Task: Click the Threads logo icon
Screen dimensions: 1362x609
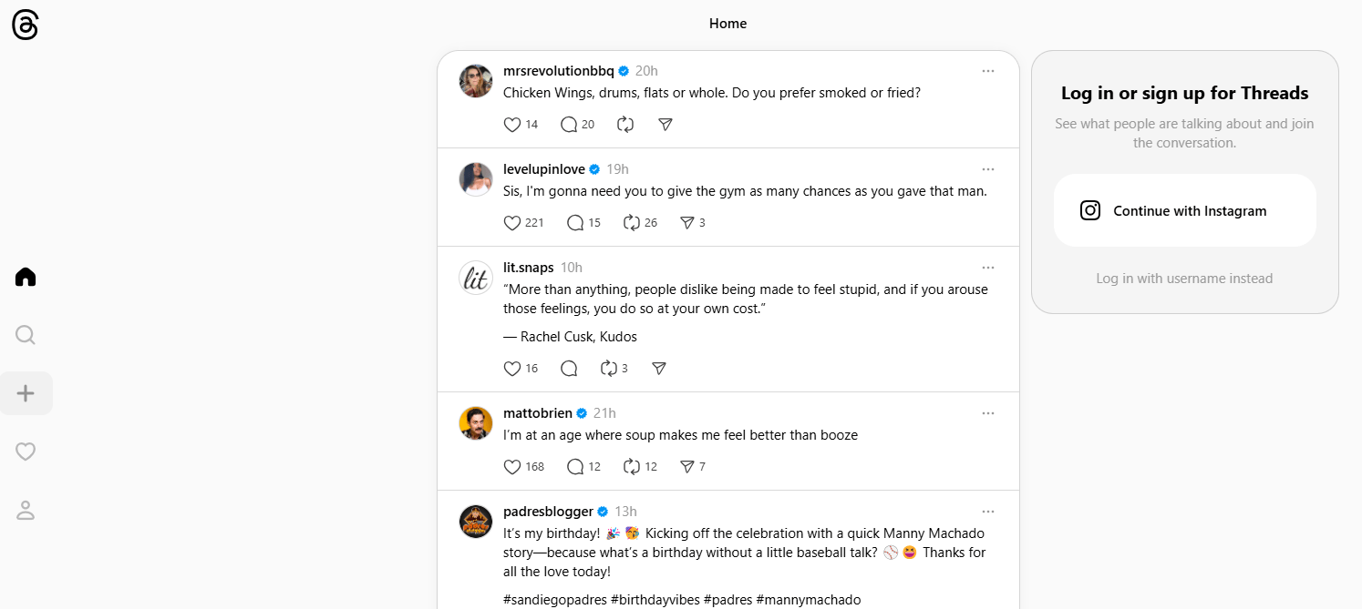Action: tap(26, 25)
